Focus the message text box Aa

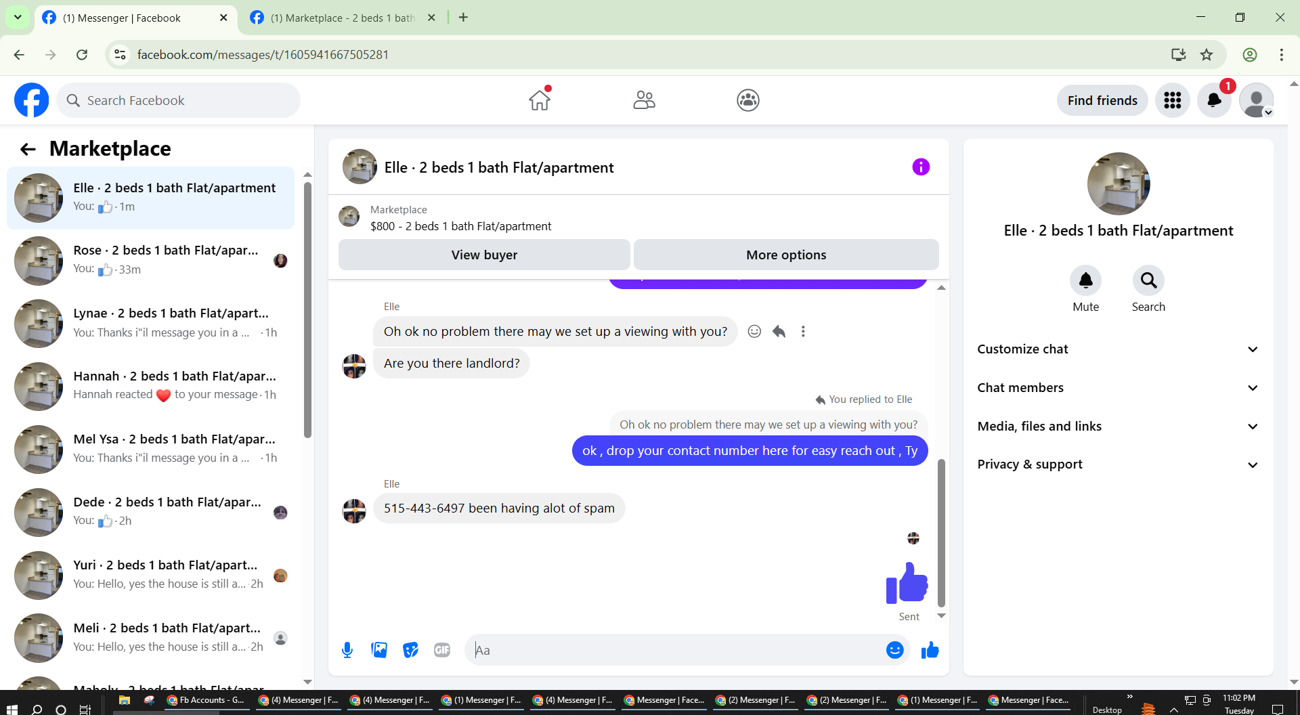click(677, 650)
